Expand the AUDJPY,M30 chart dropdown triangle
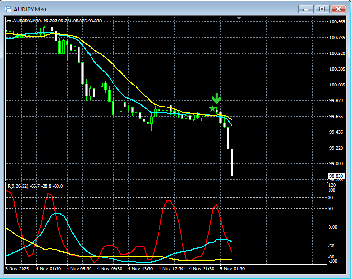Viewport: 352px width, 279px height. click(x=9, y=21)
